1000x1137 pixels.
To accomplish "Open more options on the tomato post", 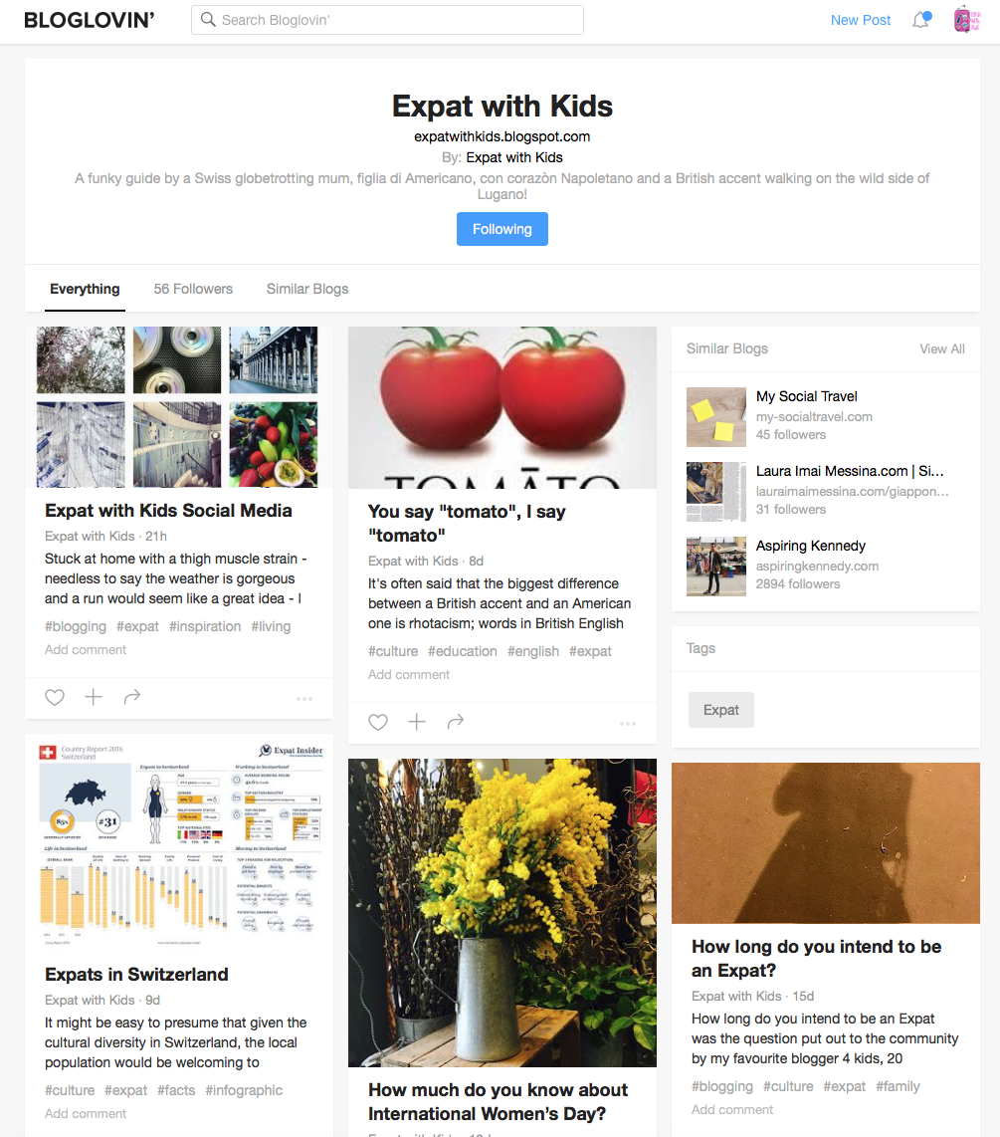I will click(628, 724).
